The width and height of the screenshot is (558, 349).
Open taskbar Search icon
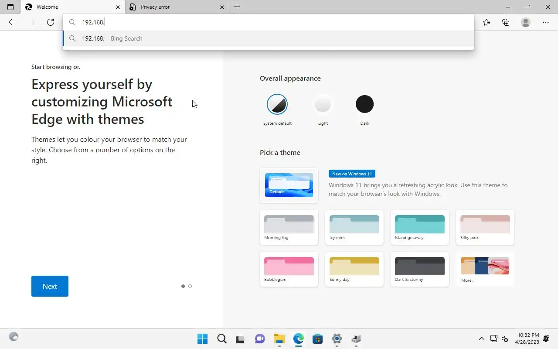coord(222,339)
